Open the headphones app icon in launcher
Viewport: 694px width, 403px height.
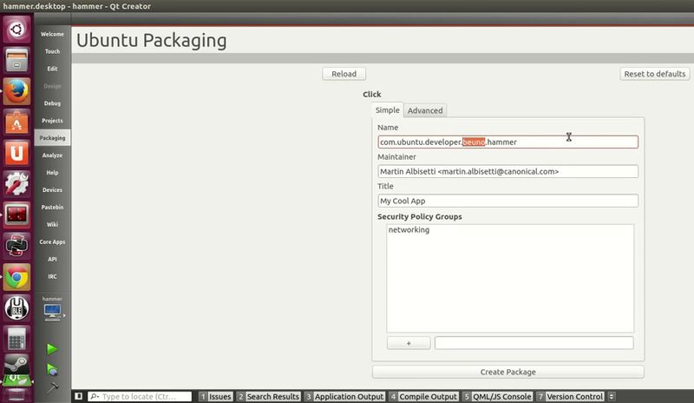(x=16, y=308)
